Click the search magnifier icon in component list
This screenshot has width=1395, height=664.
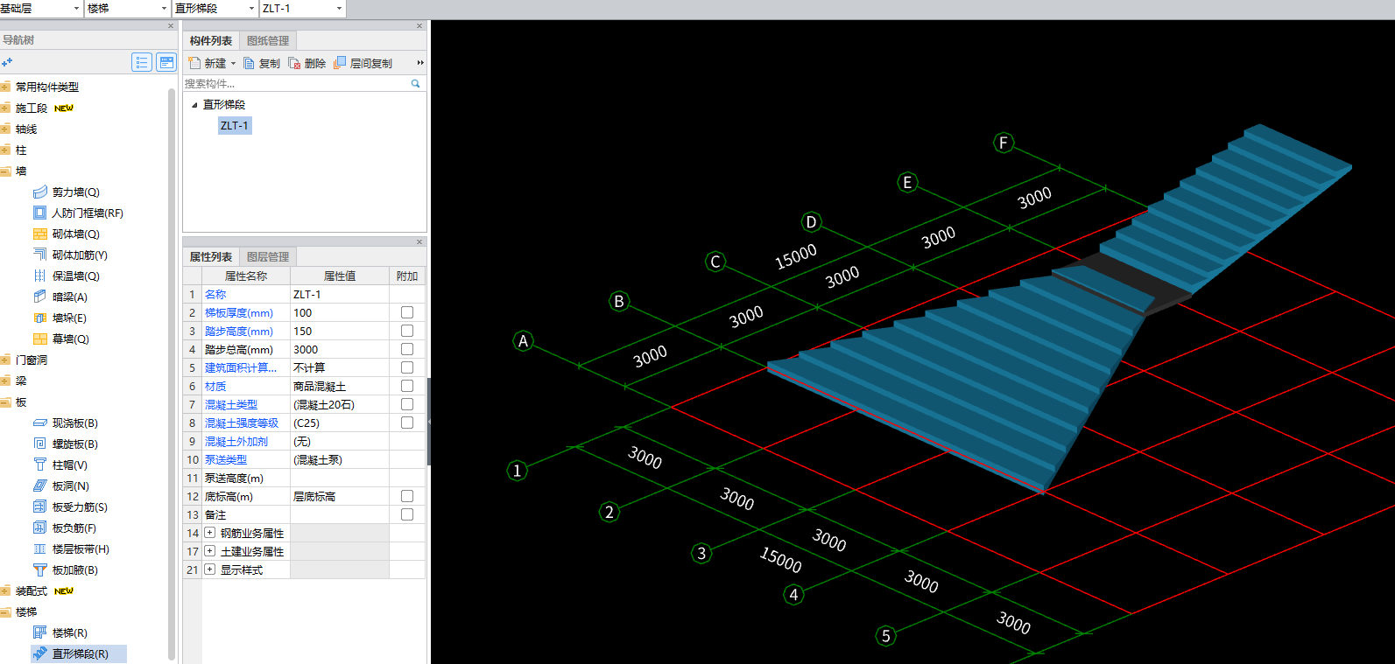coord(415,84)
